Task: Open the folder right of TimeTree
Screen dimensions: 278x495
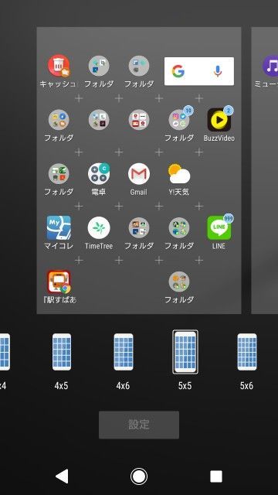Action: coord(139,227)
